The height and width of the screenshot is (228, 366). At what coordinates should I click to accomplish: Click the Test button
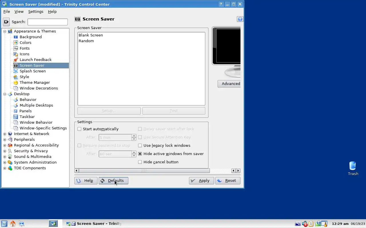coord(174,111)
